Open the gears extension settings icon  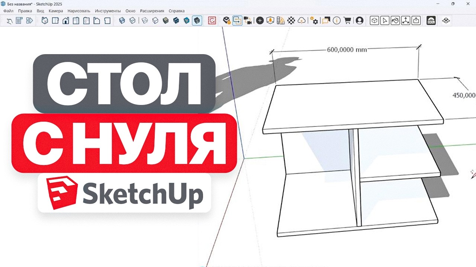(x=314, y=21)
